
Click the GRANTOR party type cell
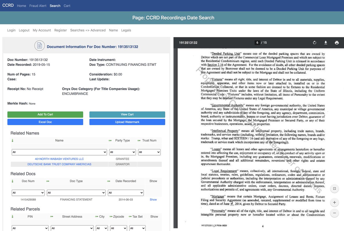point(122,164)
